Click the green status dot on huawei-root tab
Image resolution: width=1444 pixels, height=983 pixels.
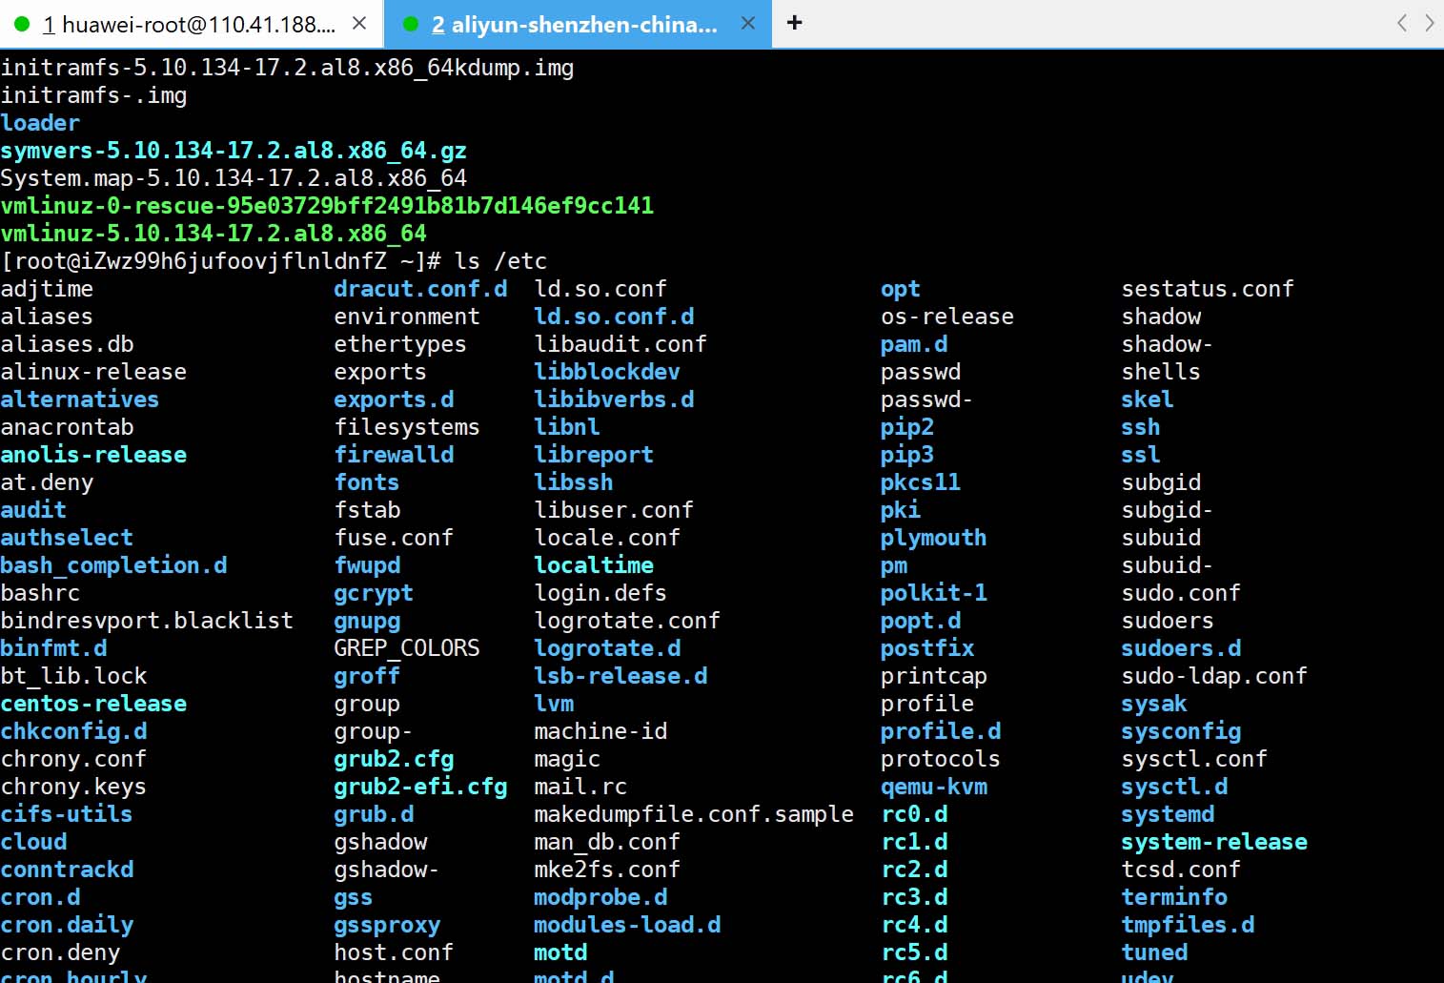pyautogui.click(x=22, y=24)
